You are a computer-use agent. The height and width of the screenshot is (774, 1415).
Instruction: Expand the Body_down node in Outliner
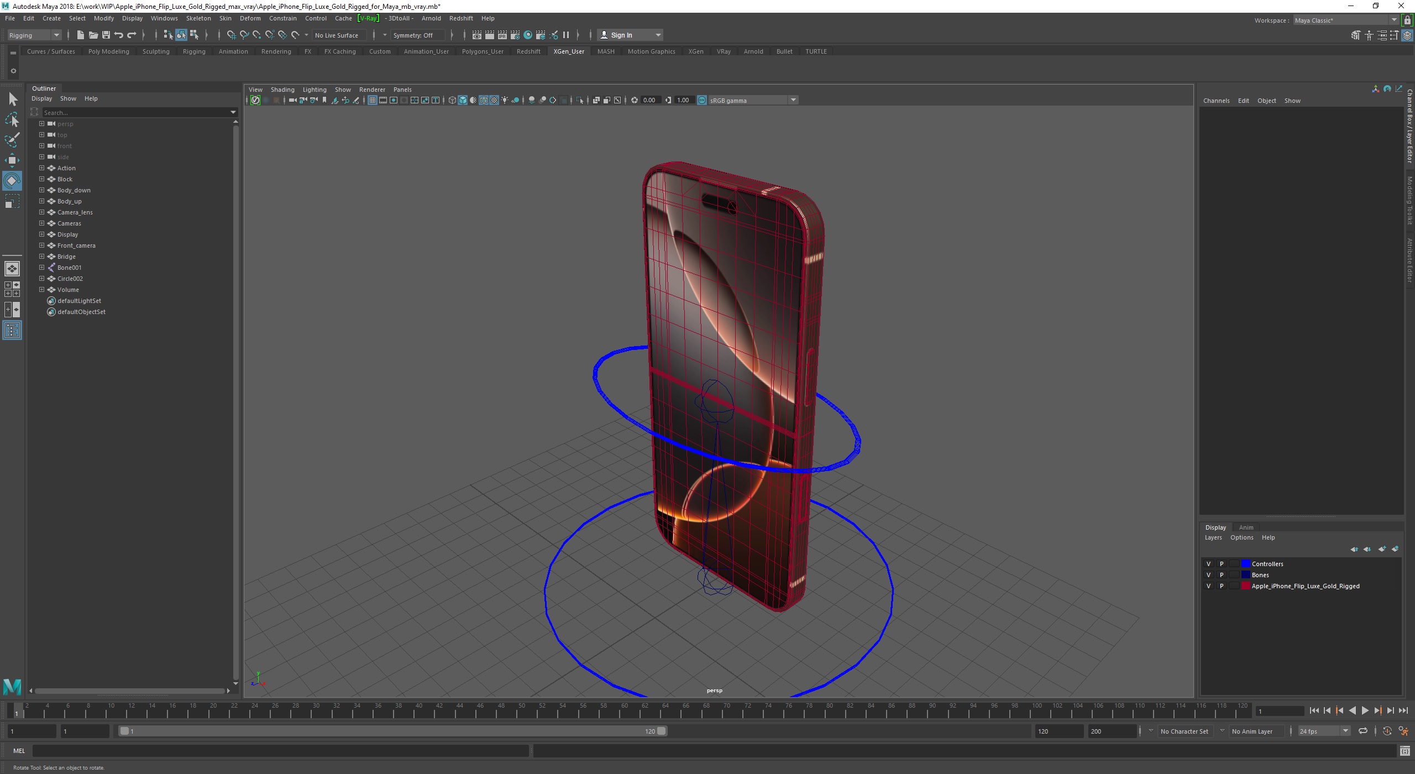pyautogui.click(x=41, y=190)
